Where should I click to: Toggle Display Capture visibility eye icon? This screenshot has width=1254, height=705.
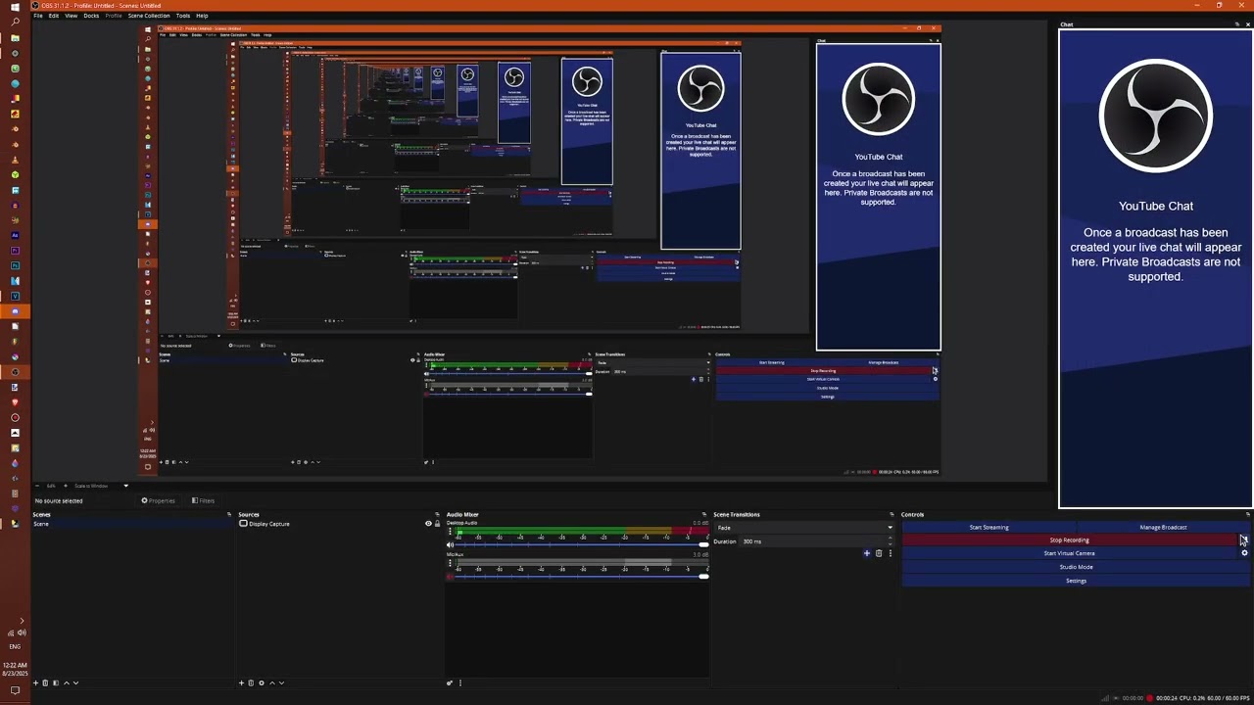click(428, 524)
